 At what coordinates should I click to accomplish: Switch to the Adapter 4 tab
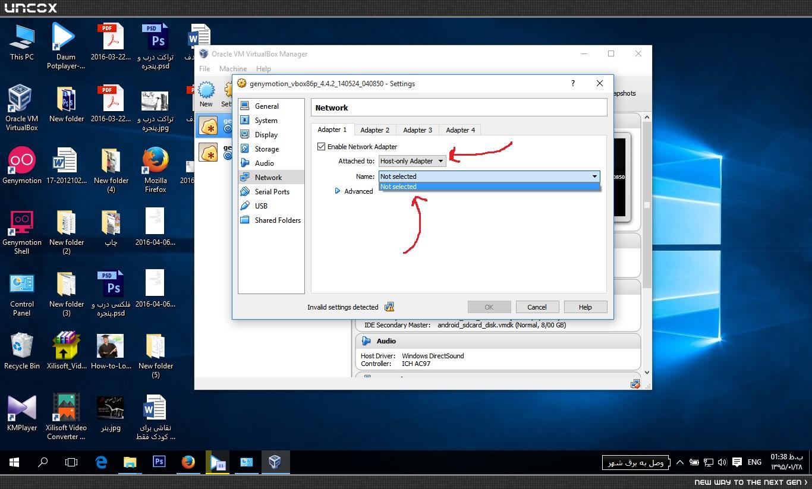(461, 130)
